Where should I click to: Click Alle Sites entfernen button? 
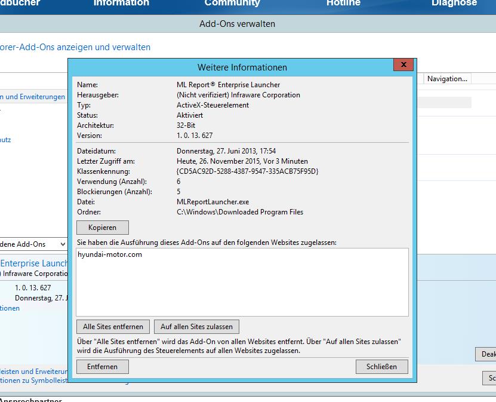[x=113, y=327]
